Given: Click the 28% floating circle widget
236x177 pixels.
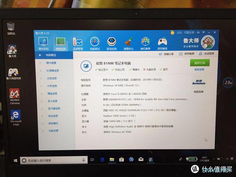Looking at the screenshot, I should [x=228, y=83].
